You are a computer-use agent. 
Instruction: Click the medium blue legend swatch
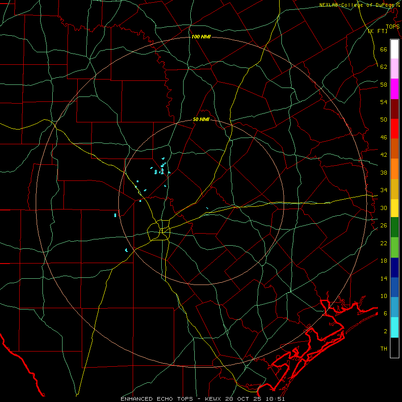click(394, 287)
